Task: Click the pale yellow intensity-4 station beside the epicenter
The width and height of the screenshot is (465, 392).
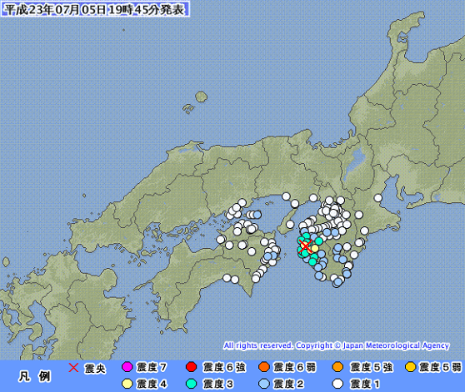Action: tap(315, 248)
